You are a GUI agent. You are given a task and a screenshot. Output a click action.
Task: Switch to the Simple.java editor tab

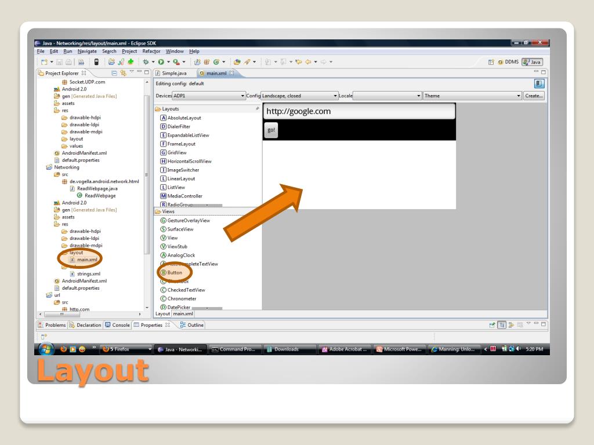tap(171, 73)
